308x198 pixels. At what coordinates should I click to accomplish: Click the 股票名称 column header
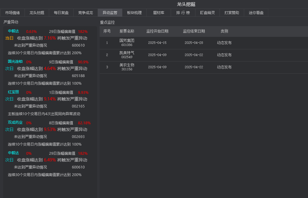(x=127, y=31)
